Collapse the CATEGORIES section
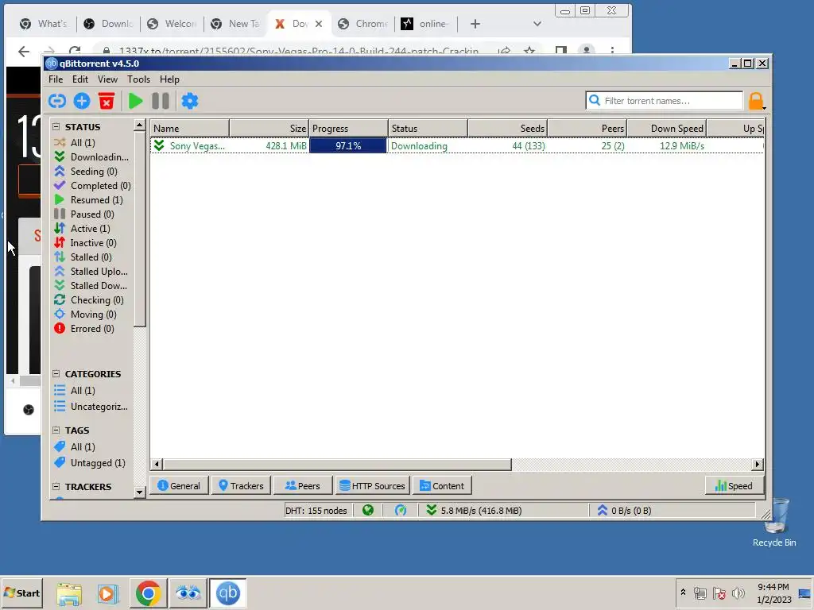 pos(56,373)
